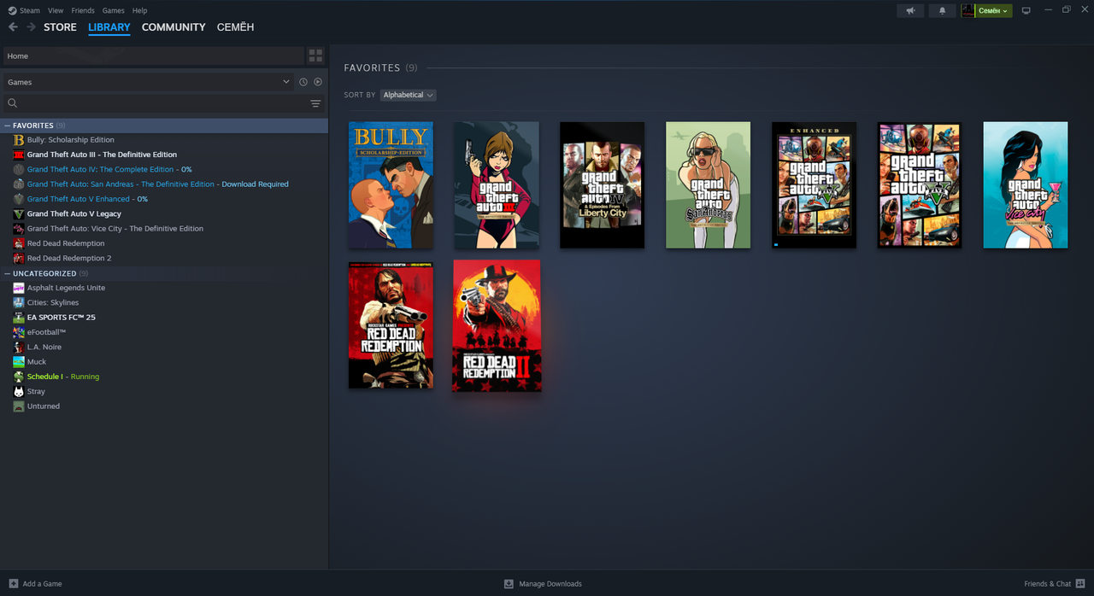Open the GTA V Enhanced cover
This screenshot has width=1094, height=596.
(x=814, y=184)
